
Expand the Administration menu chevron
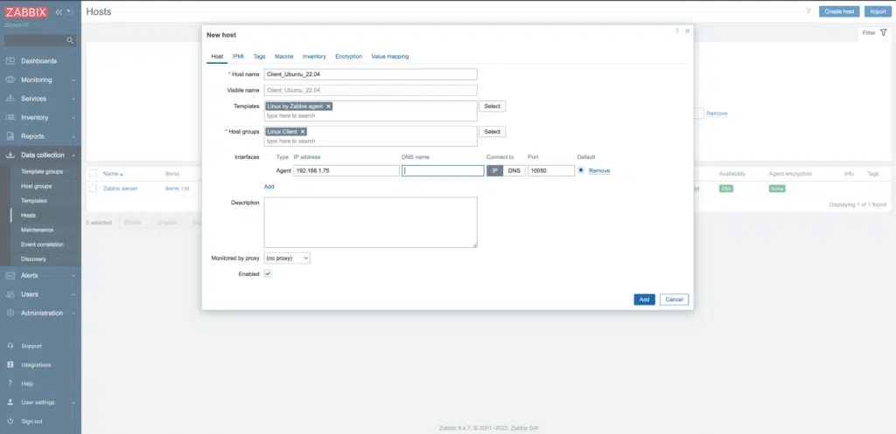(73, 313)
